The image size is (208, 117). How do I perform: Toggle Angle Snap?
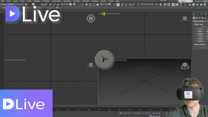point(126,5)
